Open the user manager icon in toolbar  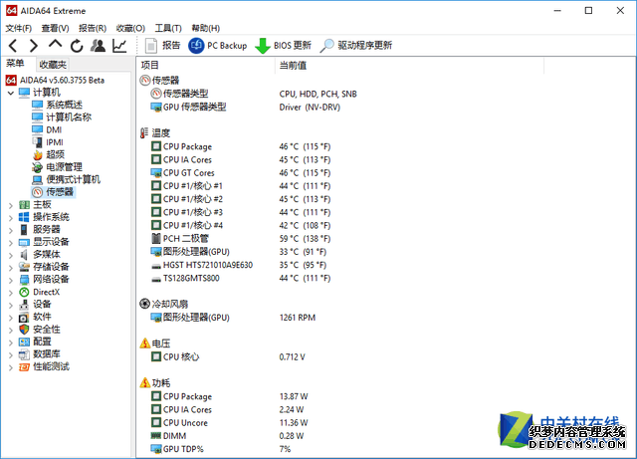pyautogui.click(x=98, y=46)
